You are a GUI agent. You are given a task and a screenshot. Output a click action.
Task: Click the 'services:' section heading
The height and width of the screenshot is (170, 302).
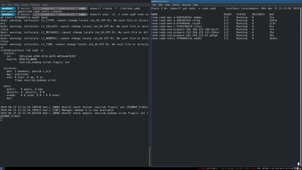[10, 68]
